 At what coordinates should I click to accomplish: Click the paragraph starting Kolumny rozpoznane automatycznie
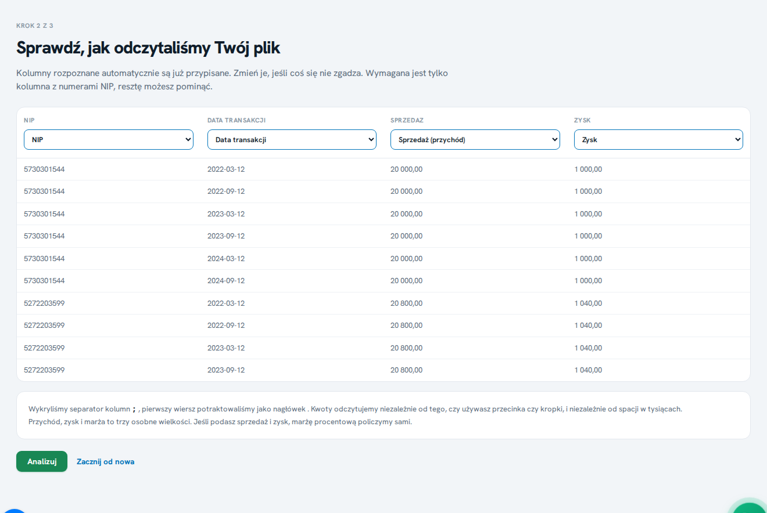click(x=232, y=81)
